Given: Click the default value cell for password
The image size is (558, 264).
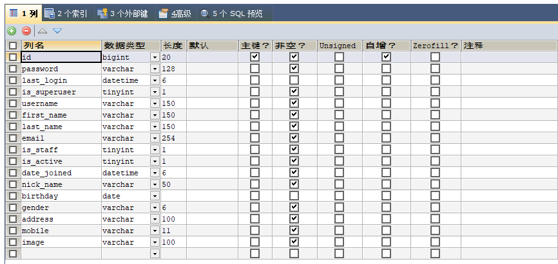Looking at the screenshot, I should 213,69.
